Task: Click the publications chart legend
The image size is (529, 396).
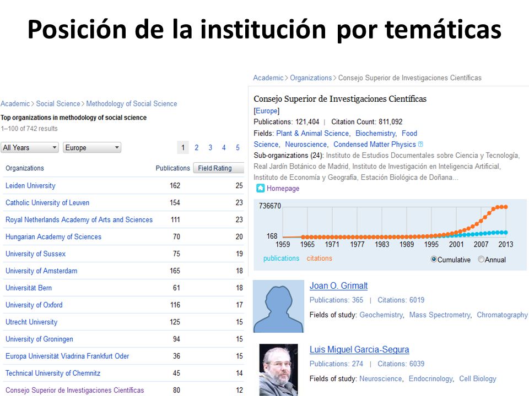Action: 281,258
